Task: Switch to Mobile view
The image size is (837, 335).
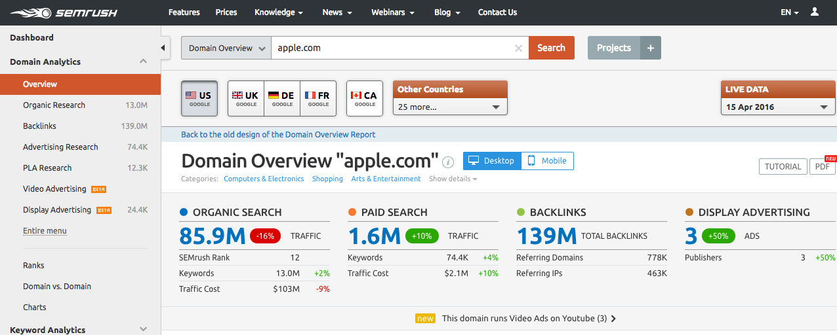Action: coord(548,161)
